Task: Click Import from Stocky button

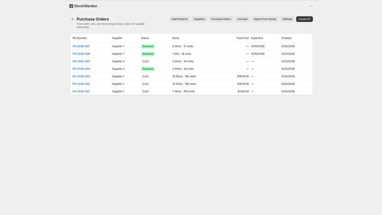Action: [x=265, y=19]
